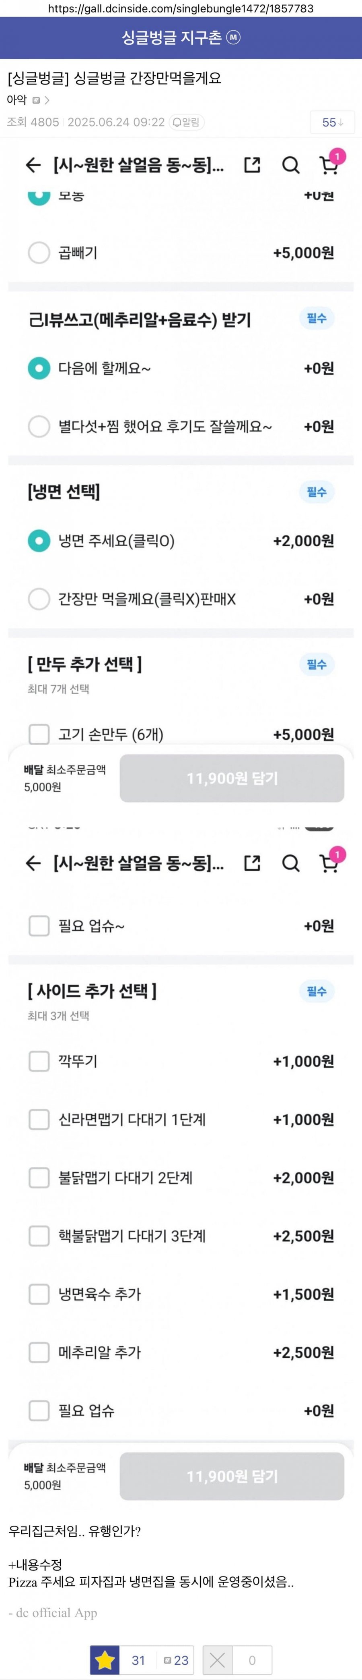Viewport: 362px width, 1680px height.
Task: Click the back arrow in top order header
Action: 33,166
